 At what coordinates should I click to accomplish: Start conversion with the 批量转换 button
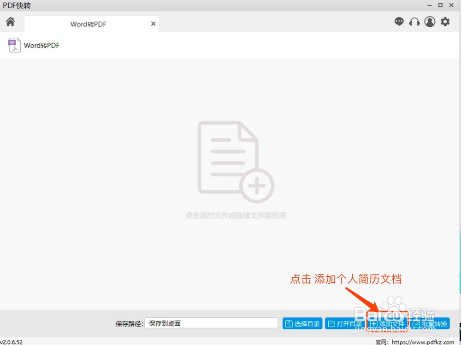[431, 323]
